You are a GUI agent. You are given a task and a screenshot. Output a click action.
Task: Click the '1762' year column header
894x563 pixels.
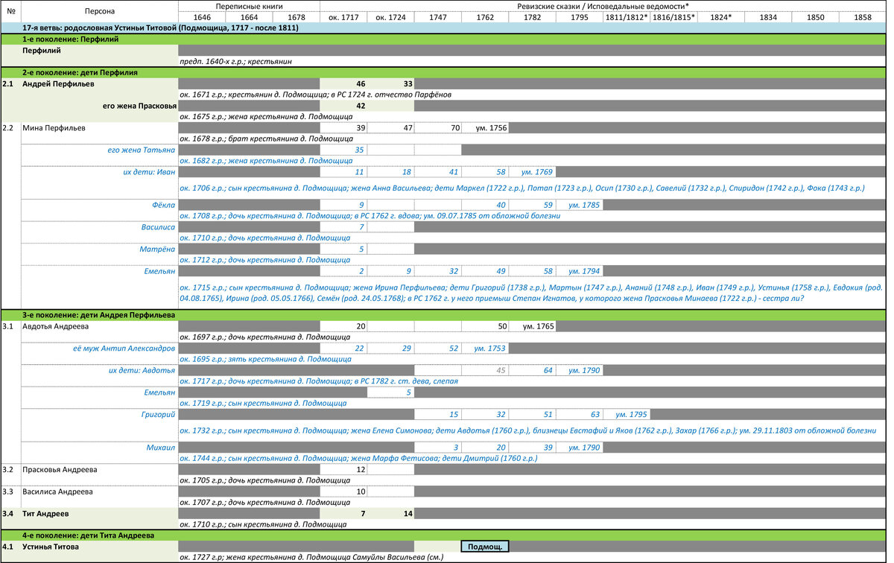485,17
